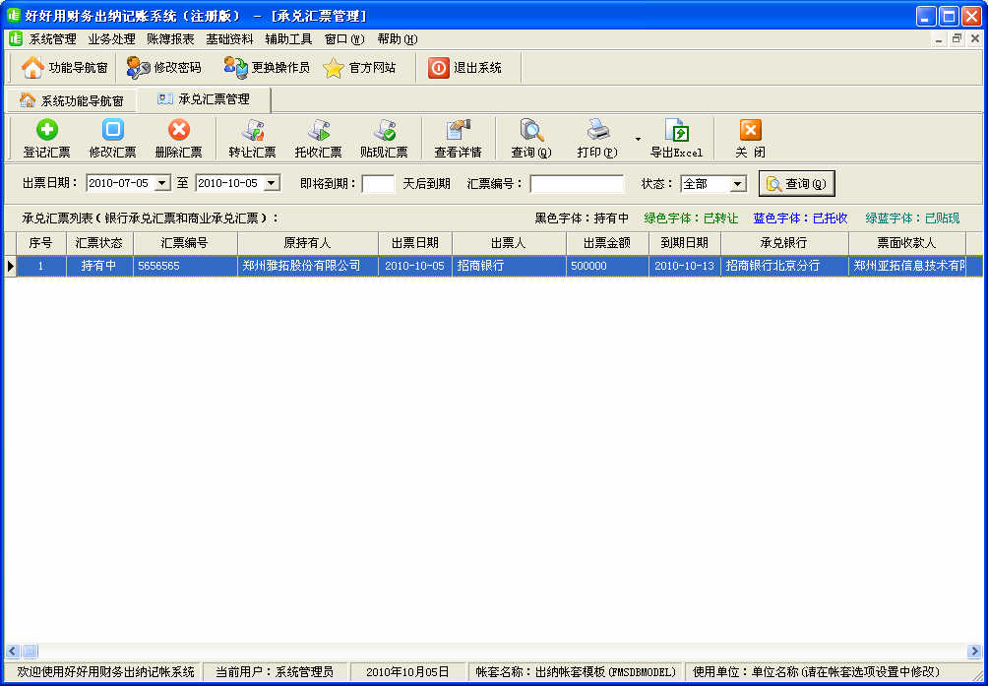988x686 pixels.
Task: Click the 打印 print toolbar icon
Action: (x=597, y=130)
